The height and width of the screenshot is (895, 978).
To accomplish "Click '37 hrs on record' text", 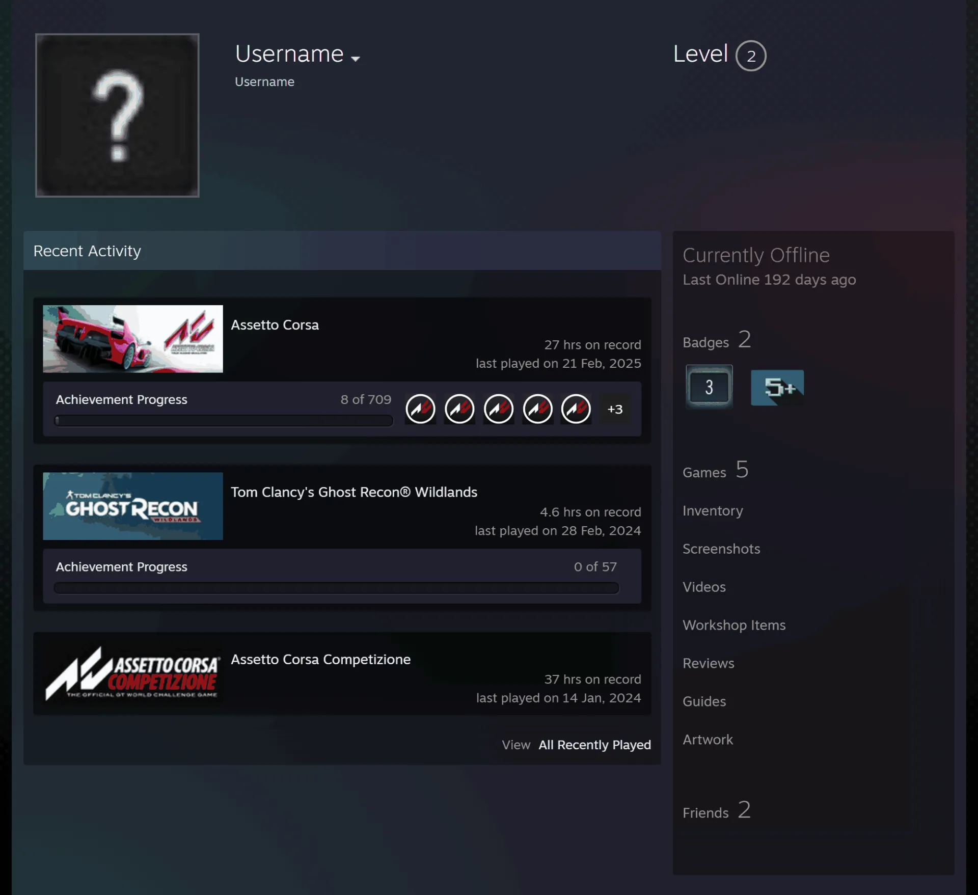I will point(592,680).
